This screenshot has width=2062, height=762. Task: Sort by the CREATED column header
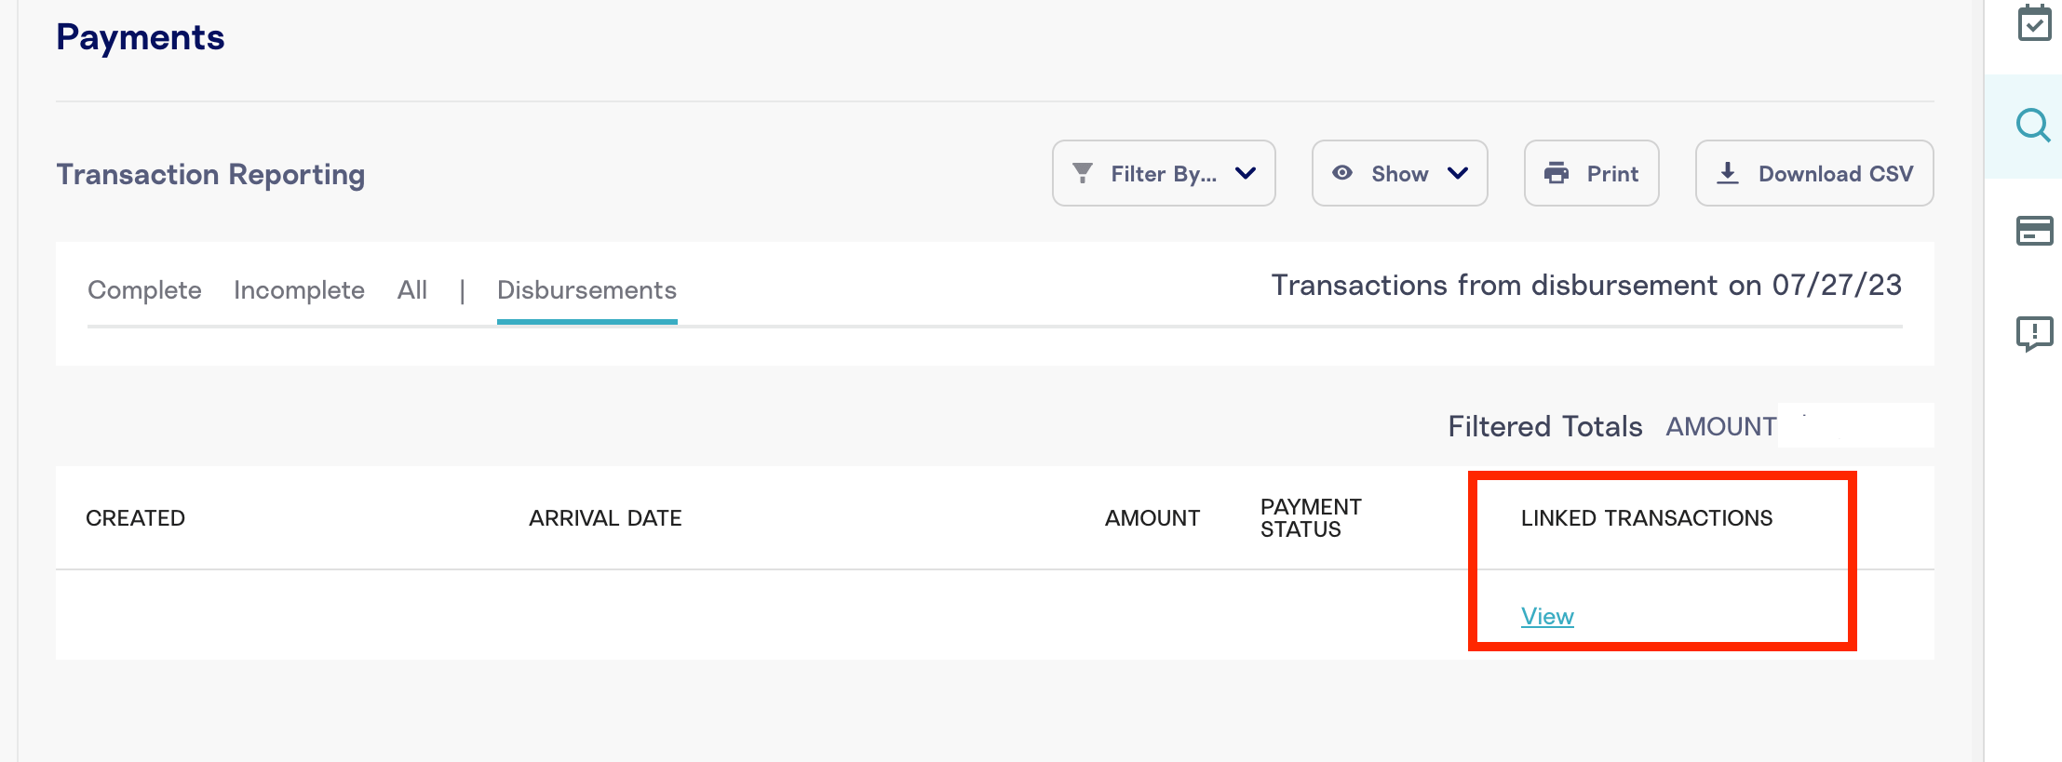tap(135, 518)
